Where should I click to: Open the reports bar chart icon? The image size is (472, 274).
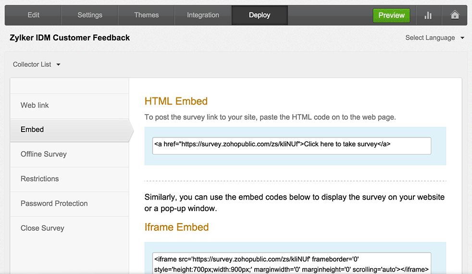[x=428, y=15]
